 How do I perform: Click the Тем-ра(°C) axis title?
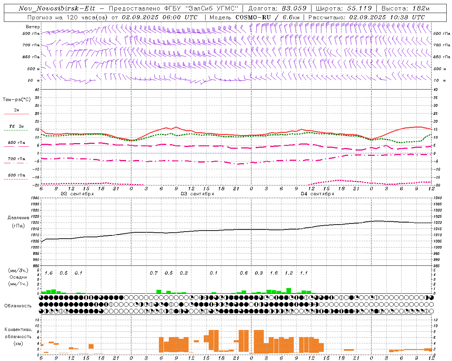(17, 100)
